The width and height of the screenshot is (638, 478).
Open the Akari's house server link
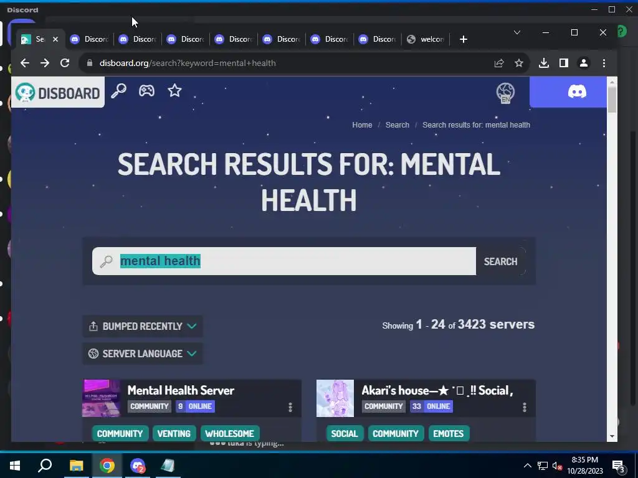(x=437, y=390)
